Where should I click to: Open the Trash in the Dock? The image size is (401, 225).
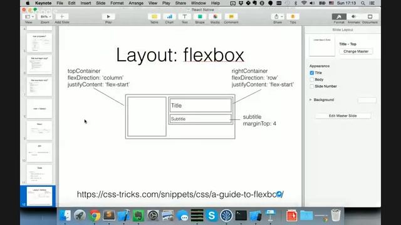336,216
